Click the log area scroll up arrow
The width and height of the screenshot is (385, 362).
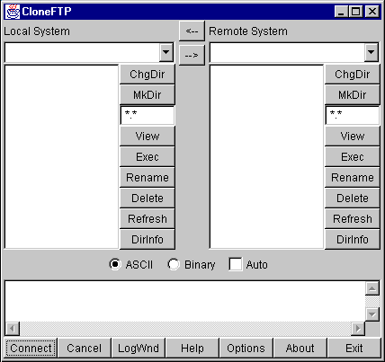tap(372, 288)
